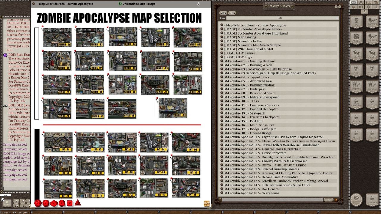This screenshot has width=381, height=214.
Task: Open the Items sidebar button
Action: click(x=356, y=86)
